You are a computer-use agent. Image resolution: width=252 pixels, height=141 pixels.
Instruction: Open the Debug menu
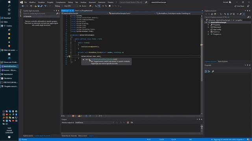click(70, 2)
